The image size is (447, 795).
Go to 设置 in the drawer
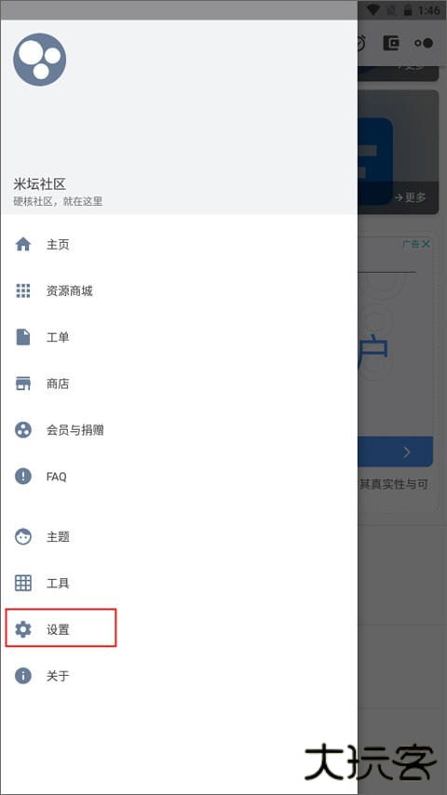[x=179, y=629]
